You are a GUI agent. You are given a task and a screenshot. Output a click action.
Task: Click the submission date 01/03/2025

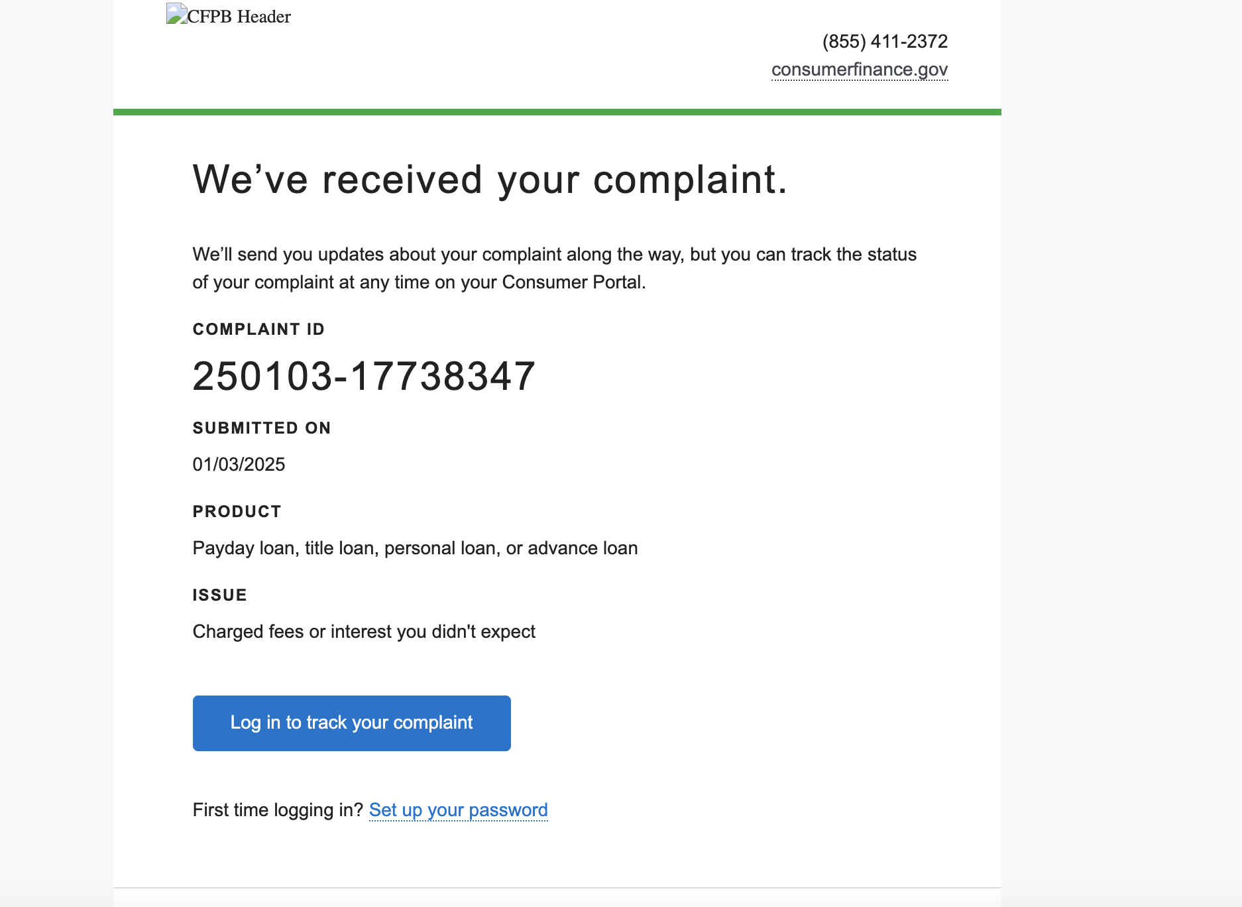239,464
